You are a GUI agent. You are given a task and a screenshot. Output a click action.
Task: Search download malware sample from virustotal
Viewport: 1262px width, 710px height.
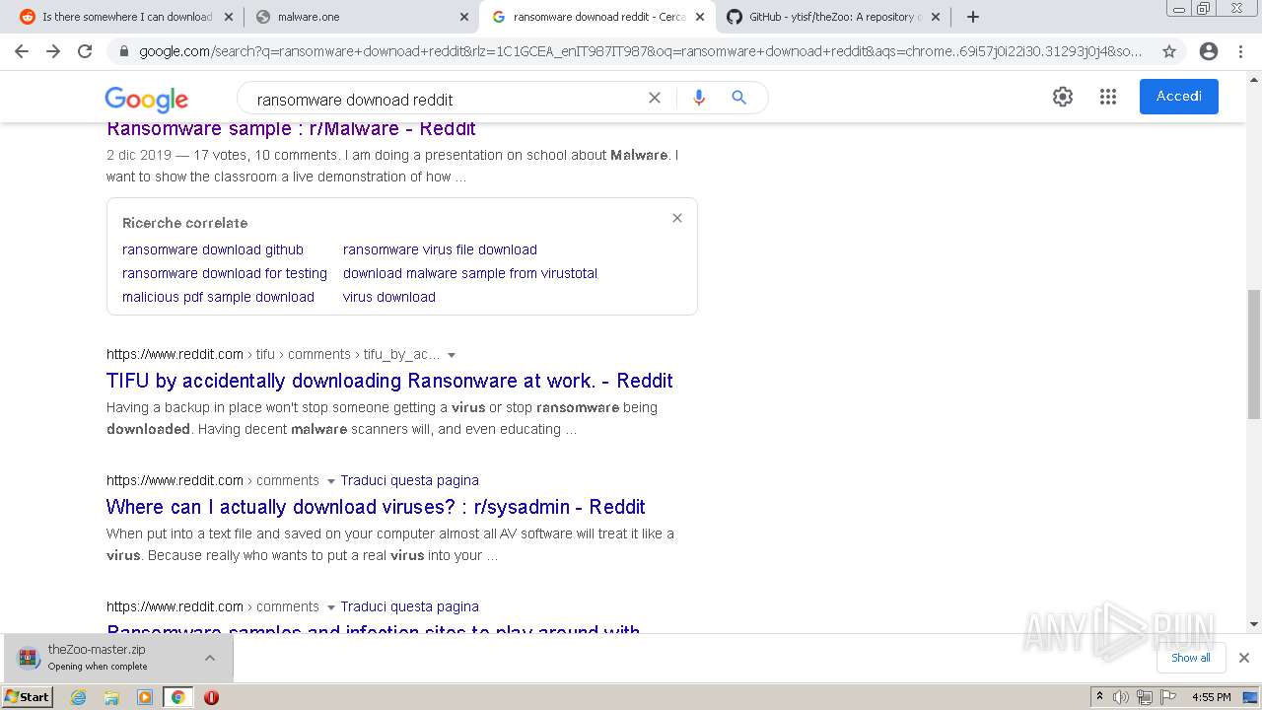[x=470, y=273]
